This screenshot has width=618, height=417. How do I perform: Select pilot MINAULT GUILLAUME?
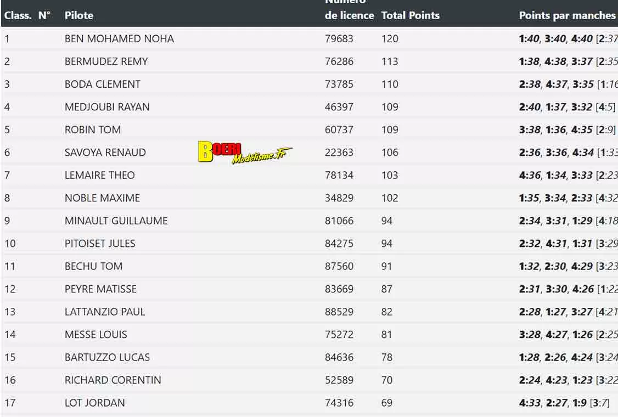coord(116,221)
